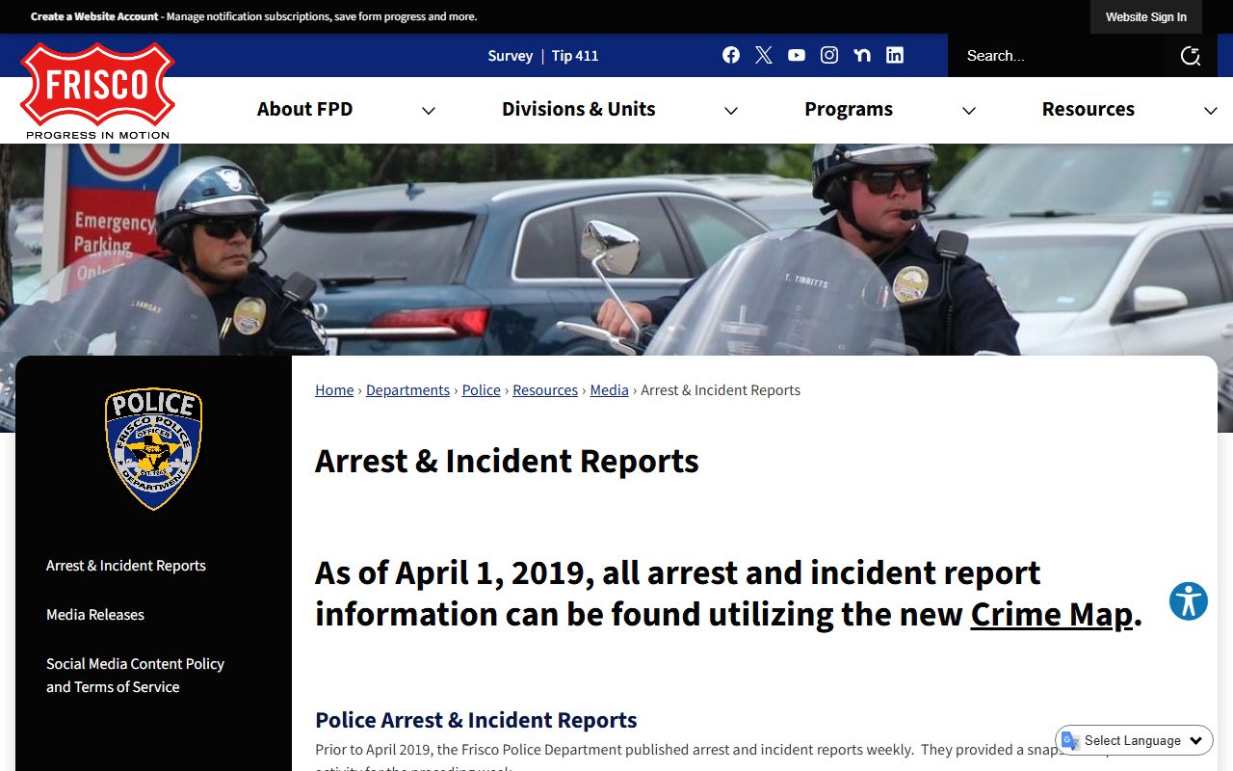Image resolution: width=1233 pixels, height=771 pixels.
Task: Open the Divisions & Units menu
Action: 578,109
